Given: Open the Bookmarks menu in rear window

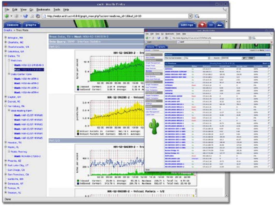Looking at the screenshot, I should click(x=43, y=10).
